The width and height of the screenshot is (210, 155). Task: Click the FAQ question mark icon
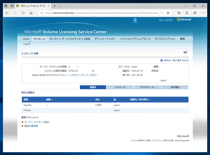click(162, 61)
